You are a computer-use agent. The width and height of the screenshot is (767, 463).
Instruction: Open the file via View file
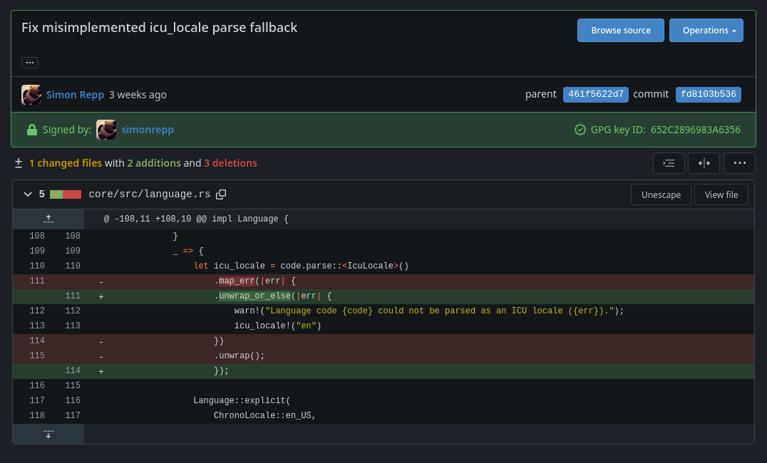click(721, 194)
